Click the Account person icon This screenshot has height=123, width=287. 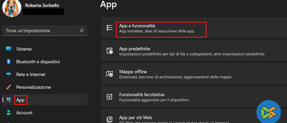click(x=8, y=112)
